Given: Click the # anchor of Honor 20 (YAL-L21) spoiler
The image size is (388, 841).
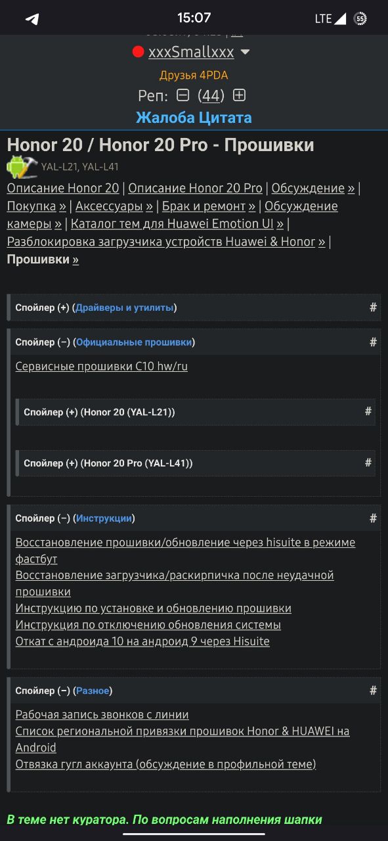Looking at the screenshot, I should [368, 411].
